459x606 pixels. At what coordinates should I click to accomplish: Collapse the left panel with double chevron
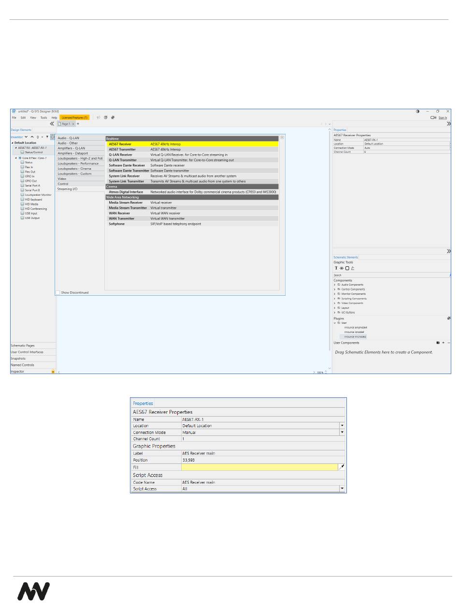pos(52,124)
